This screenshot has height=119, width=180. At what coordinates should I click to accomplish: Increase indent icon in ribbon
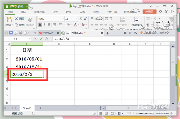(x=111, y=19)
